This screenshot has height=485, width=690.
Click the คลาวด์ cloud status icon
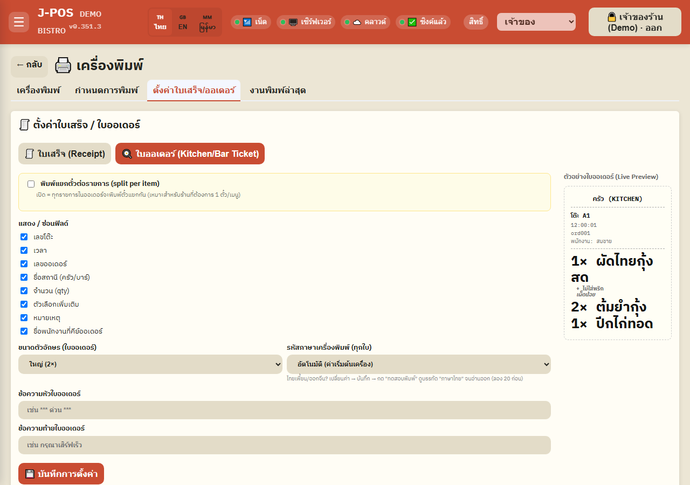[x=357, y=22]
